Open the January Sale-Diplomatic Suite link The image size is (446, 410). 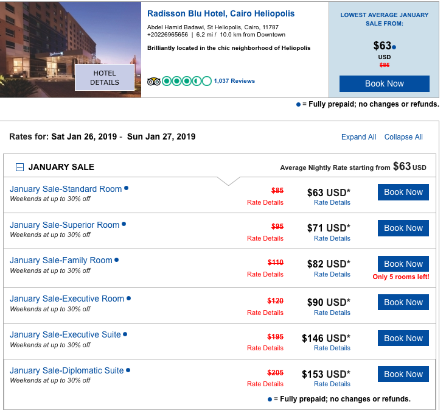coord(67,370)
